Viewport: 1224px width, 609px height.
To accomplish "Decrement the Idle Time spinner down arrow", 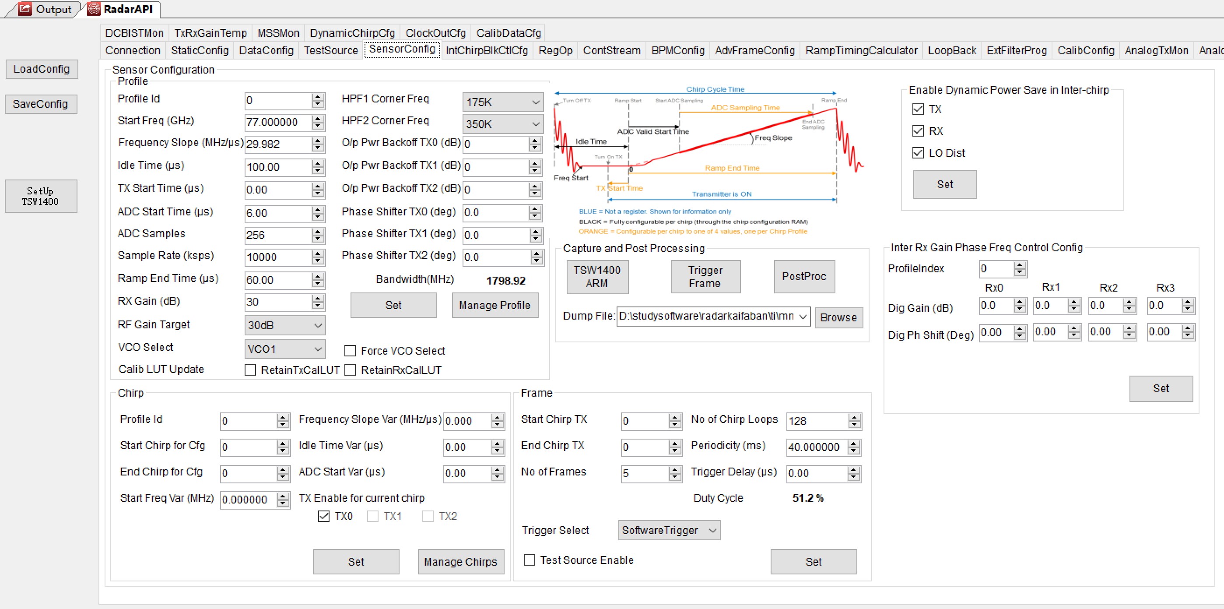I will tap(318, 171).
